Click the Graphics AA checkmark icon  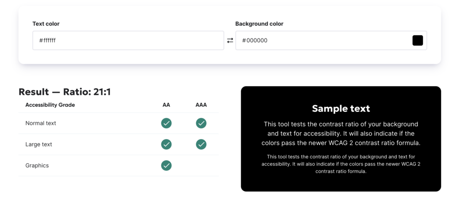(x=166, y=166)
